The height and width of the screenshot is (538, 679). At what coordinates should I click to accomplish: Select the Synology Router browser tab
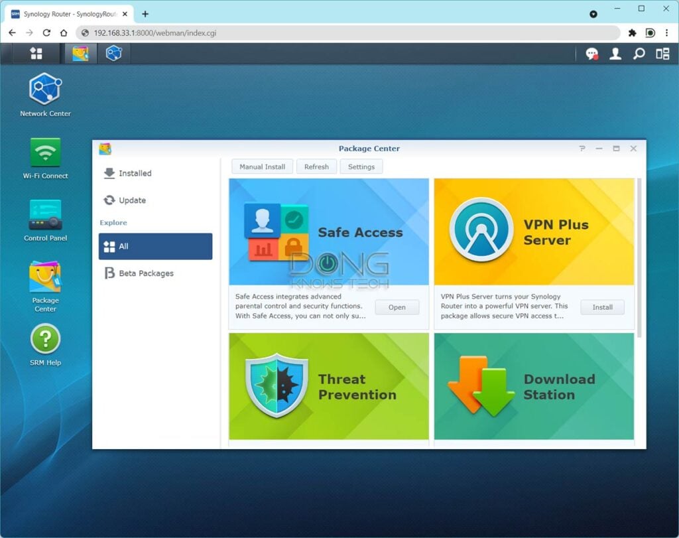tap(69, 14)
